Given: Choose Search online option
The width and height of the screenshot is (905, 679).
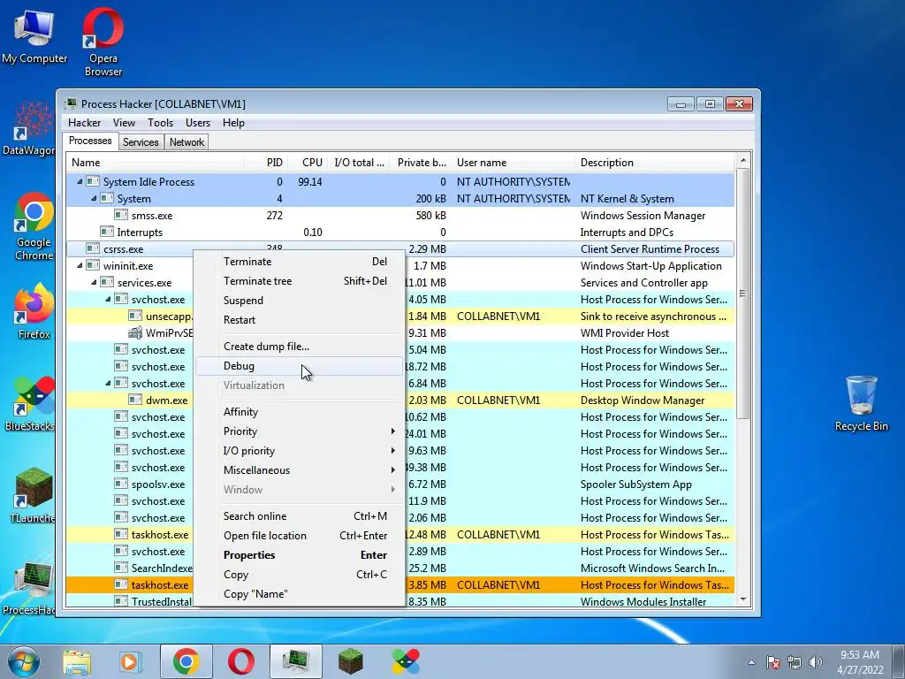Looking at the screenshot, I should point(299,516).
